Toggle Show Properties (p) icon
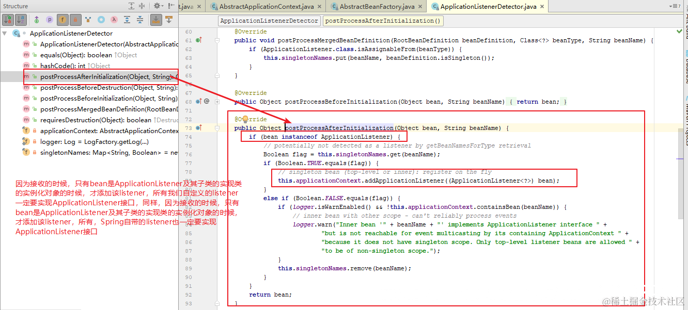Viewport: 688px width, 310px height. (x=50, y=20)
